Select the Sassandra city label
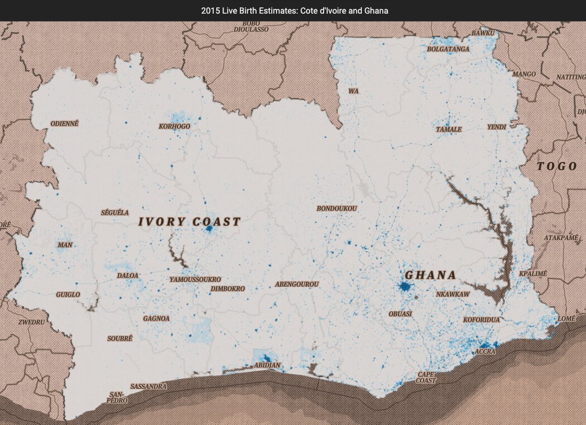 coord(148,386)
